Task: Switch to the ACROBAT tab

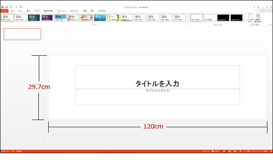Action: 102,11
